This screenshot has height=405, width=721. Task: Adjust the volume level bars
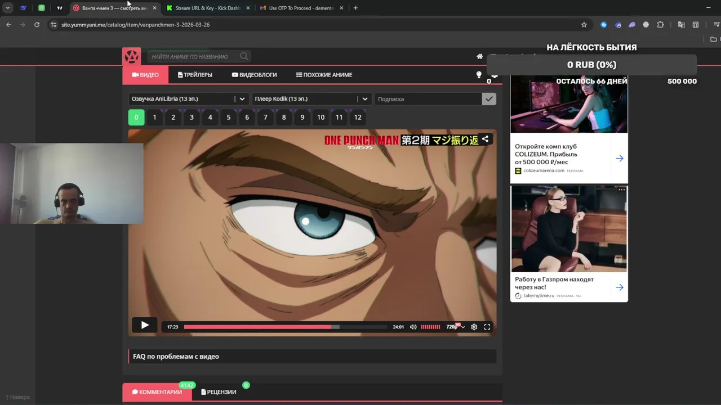[x=430, y=327]
